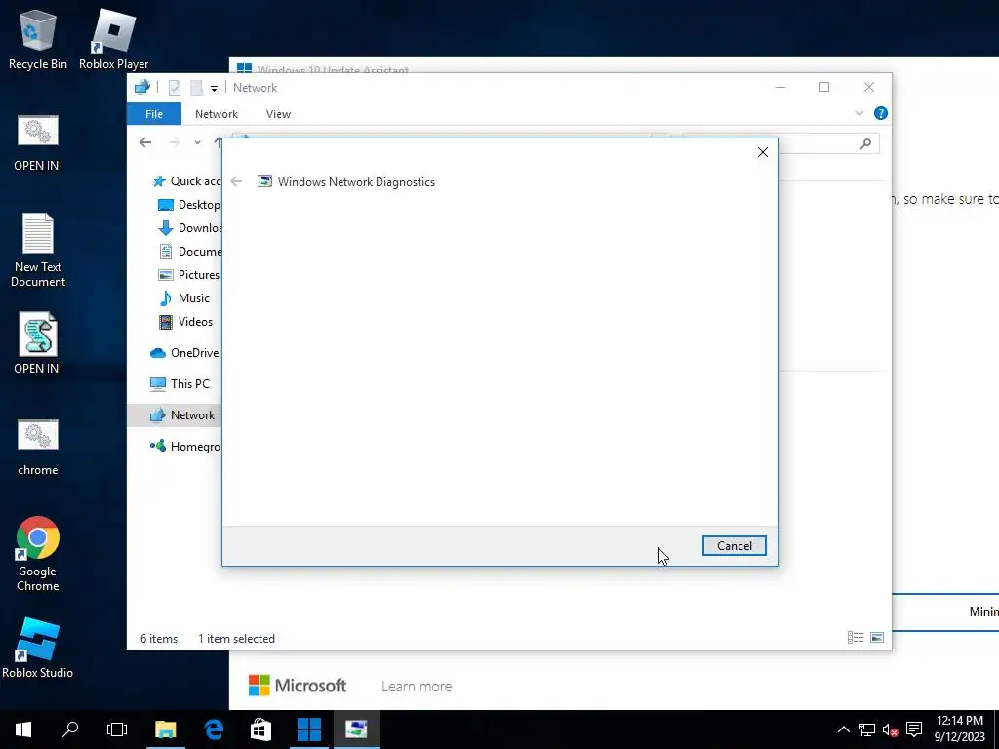The height and width of the screenshot is (749, 999).
Task: Show hidden system tray icons
Action: [843, 729]
